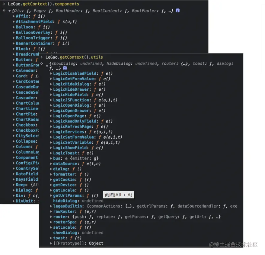Expand the rawRouter function
The width and height of the screenshot is (265, 255).
coord(51,211)
